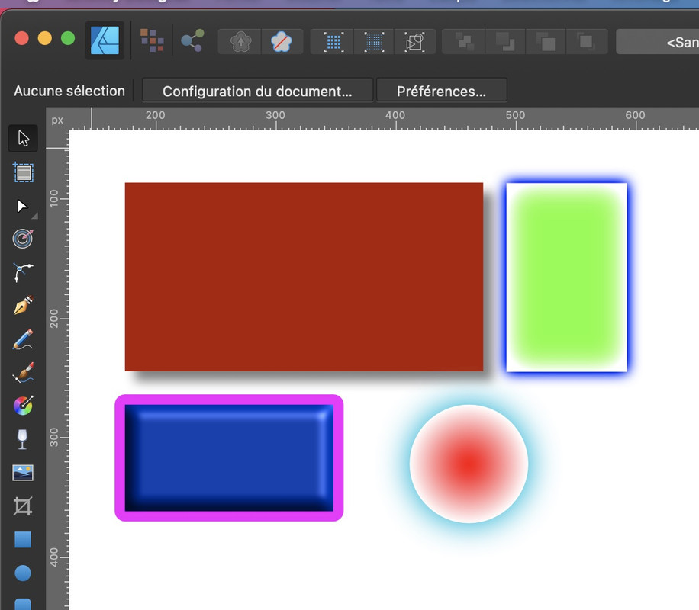Select the Fill gradient color wheel tool
The width and height of the screenshot is (699, 610).
[23, 406]
